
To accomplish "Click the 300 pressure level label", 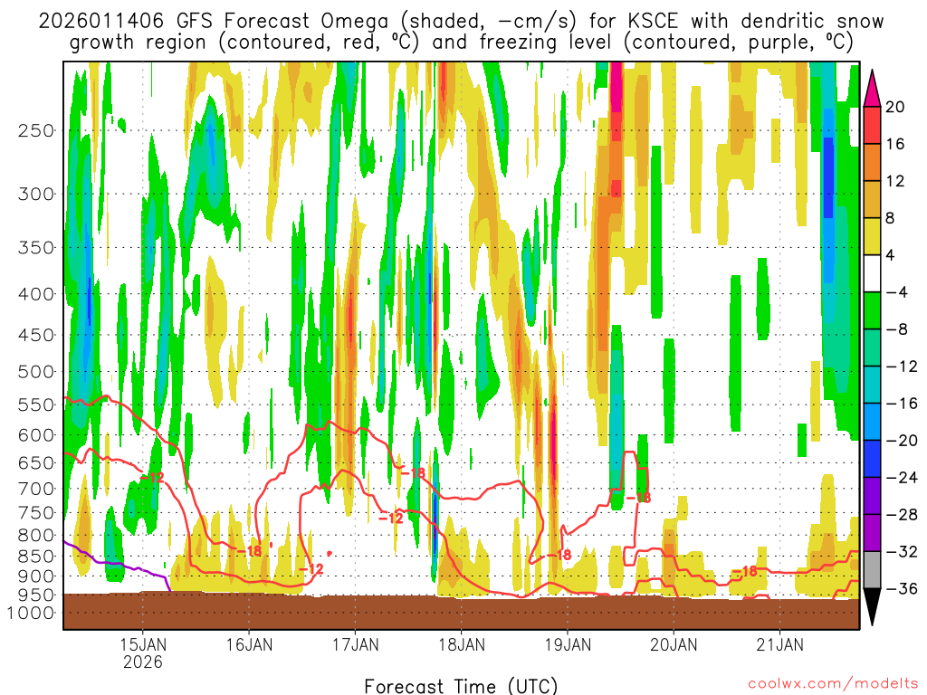I will [36, 194].
